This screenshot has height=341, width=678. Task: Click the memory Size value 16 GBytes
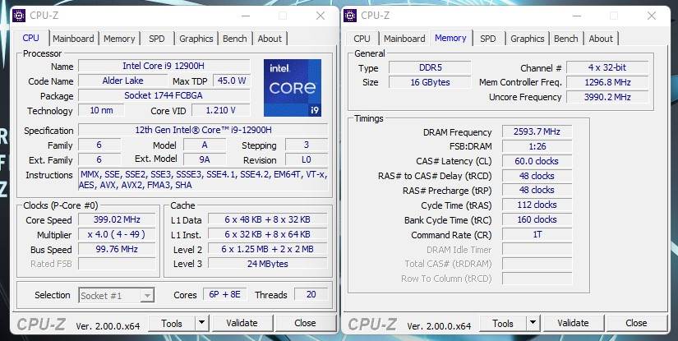pyautogui.click(x=431, y=82)
